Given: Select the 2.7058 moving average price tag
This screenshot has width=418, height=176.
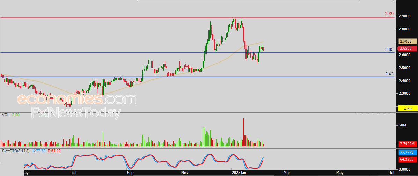Looking at the screenshot, I should pyautogui.click(x=407, y=41).
